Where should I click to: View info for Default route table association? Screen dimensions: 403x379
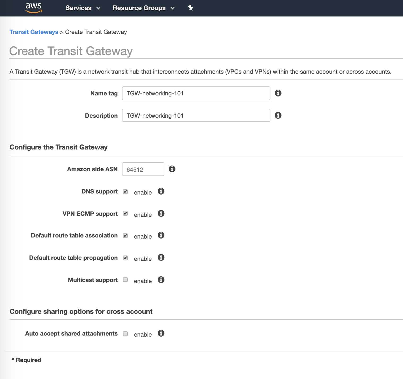point(161,235)
